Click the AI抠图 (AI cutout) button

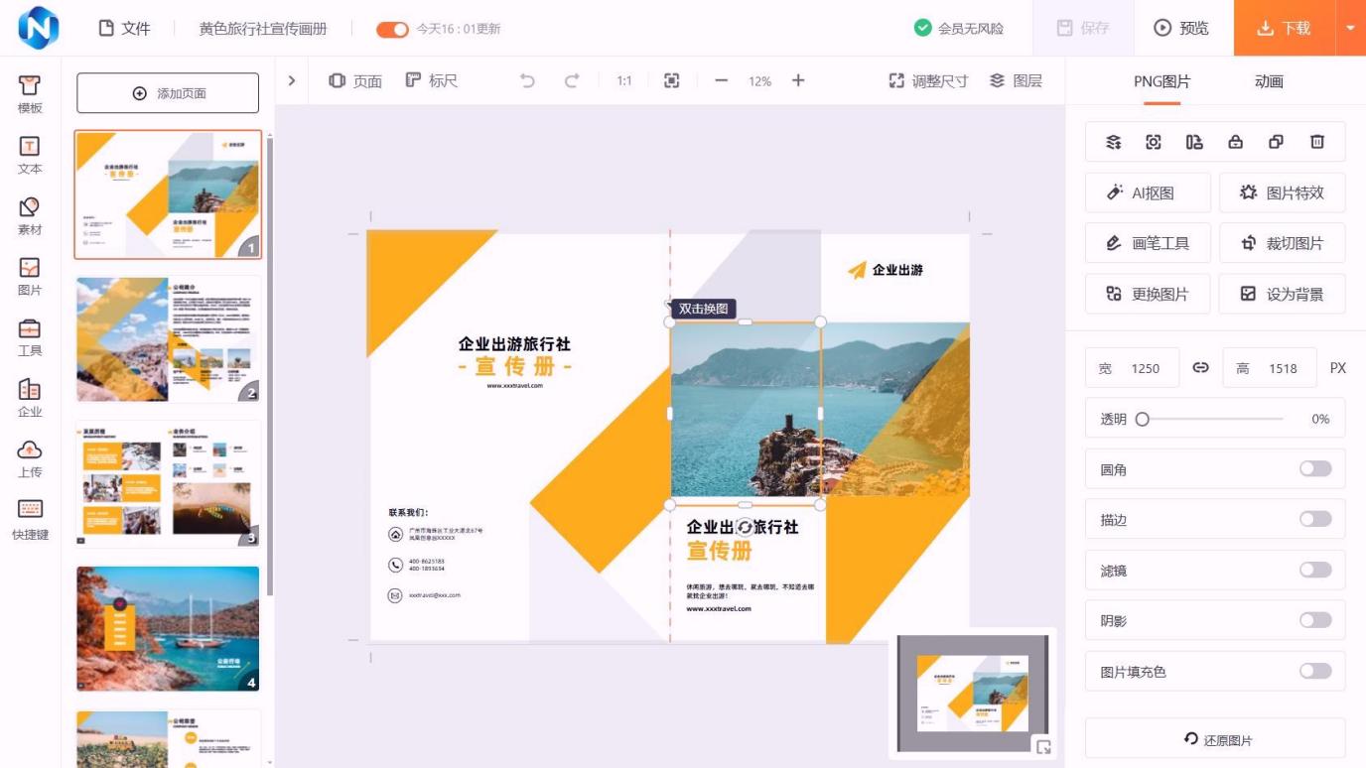1147,192
